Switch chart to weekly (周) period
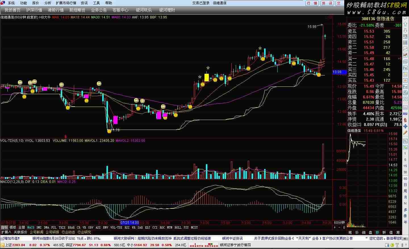This screenshot has width=409, height=249. point(406,191)
